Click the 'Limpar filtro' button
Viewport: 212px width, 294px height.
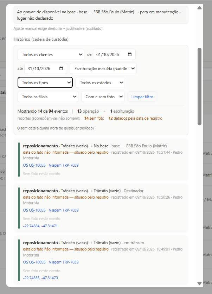pos(142,96)
